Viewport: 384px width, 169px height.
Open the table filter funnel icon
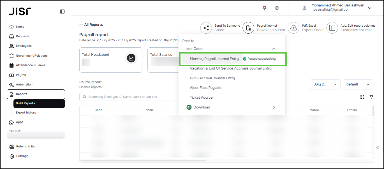point(371,97)
